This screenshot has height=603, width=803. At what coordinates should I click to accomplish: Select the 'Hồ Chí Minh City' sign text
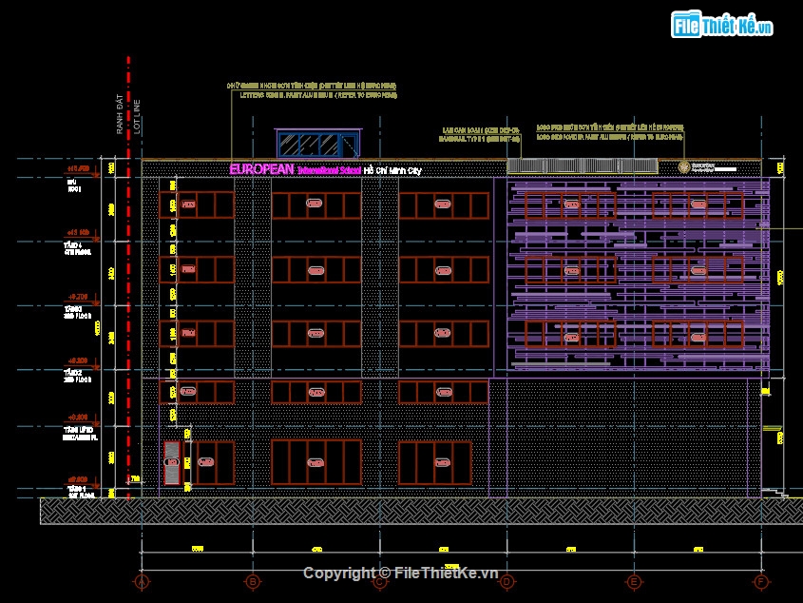click(x=392, y=170)
